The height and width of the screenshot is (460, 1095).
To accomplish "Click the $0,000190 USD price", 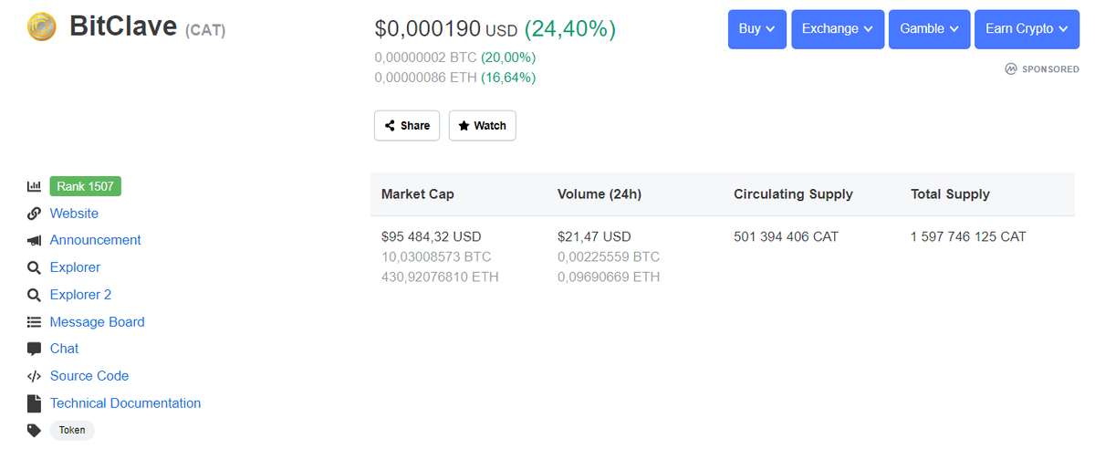I will pyautogui.click(x=446, y=29).
